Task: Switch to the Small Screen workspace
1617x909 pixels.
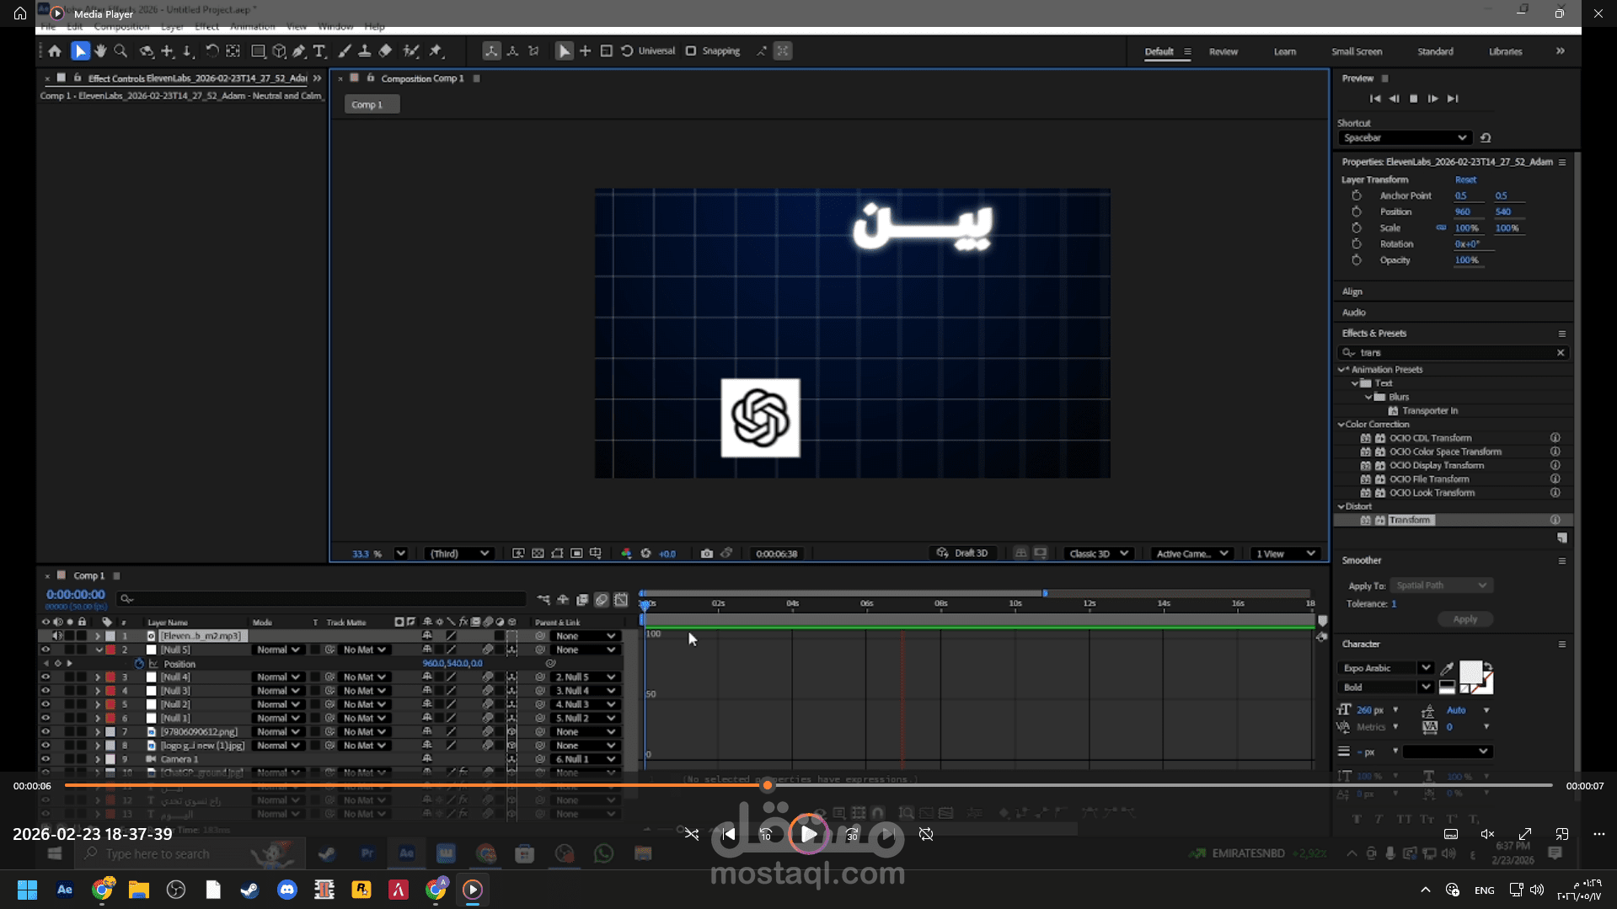Action: pos(1357,52)
